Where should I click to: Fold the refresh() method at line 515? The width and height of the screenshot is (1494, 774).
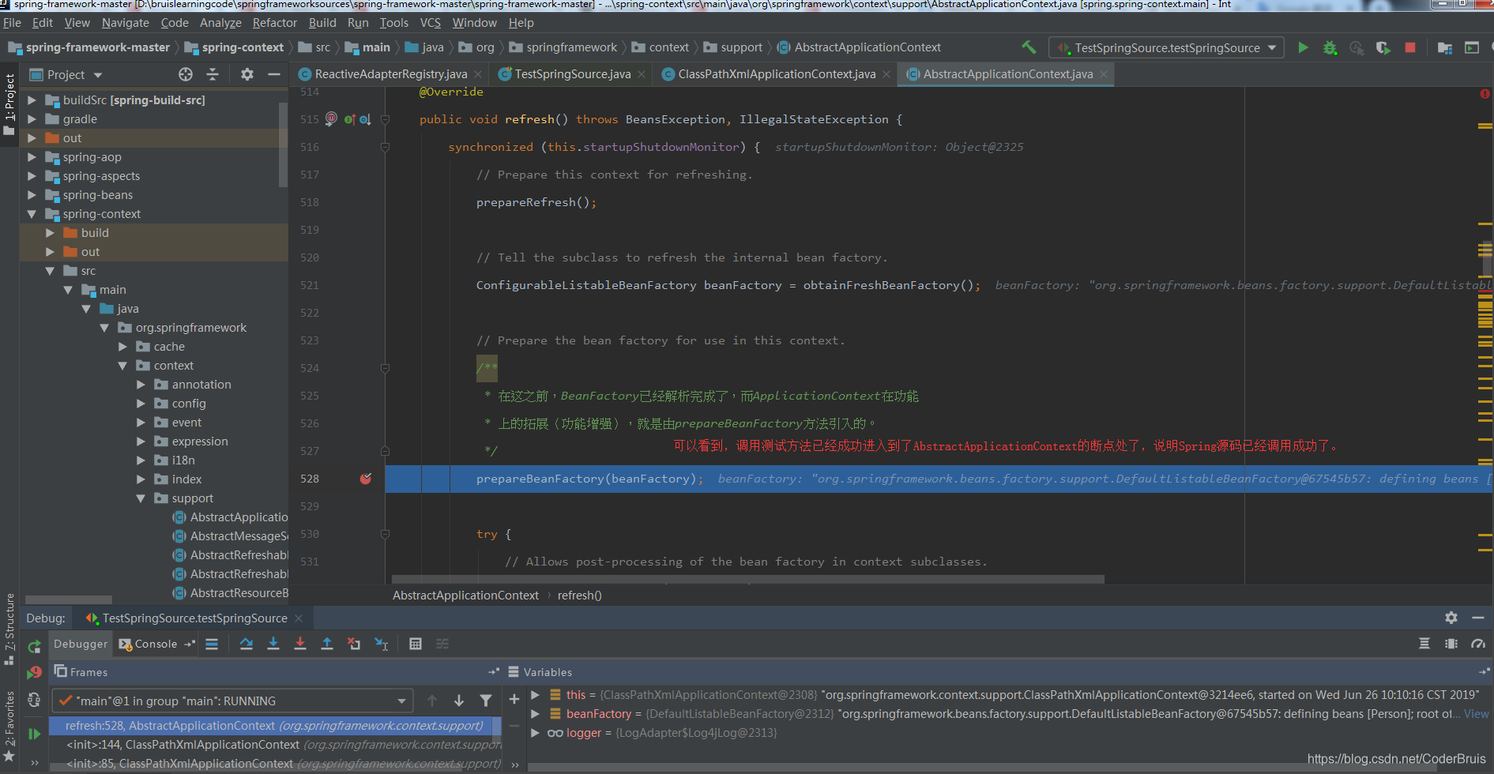click(x=386, y=119)
